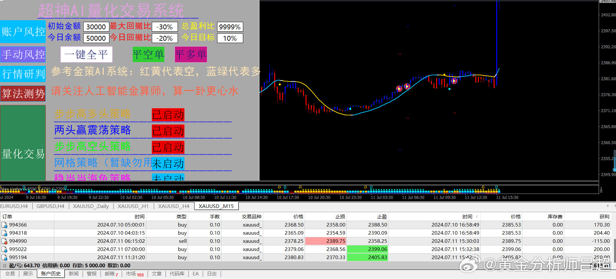Switch to the XAUUSD_,H1 chart tab

point(133,206)
